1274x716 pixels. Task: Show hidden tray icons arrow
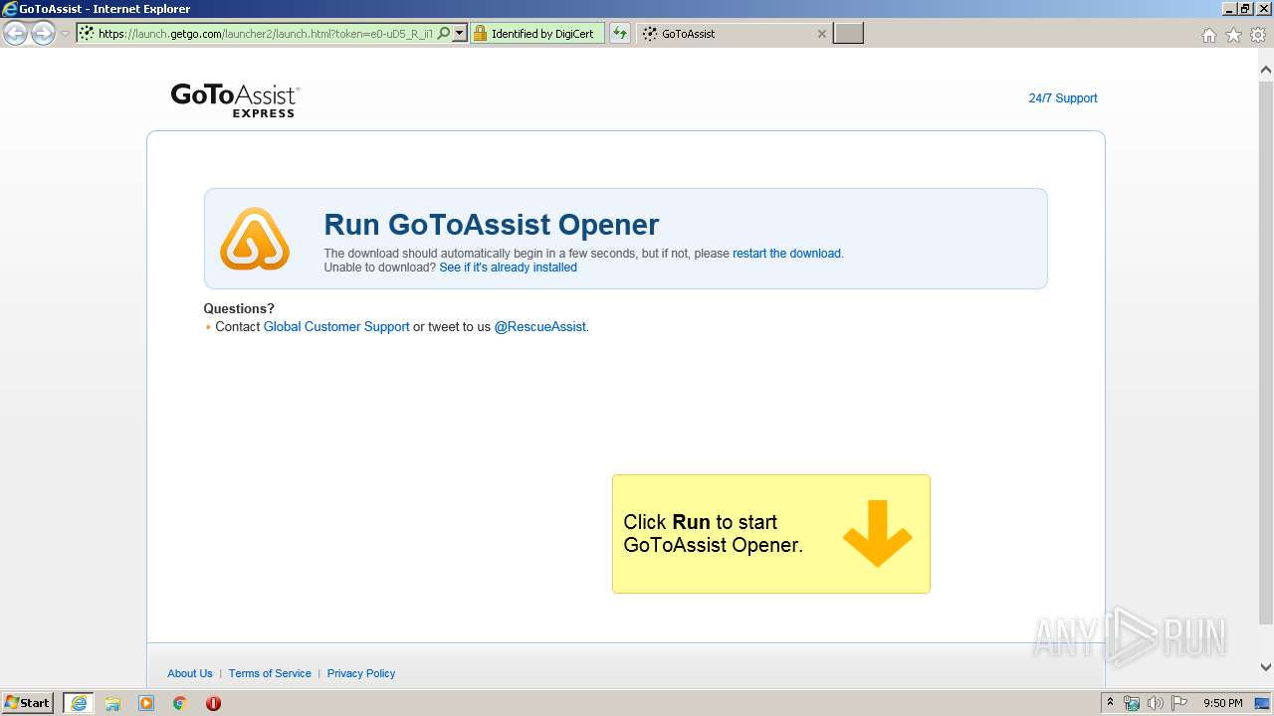1110,703
